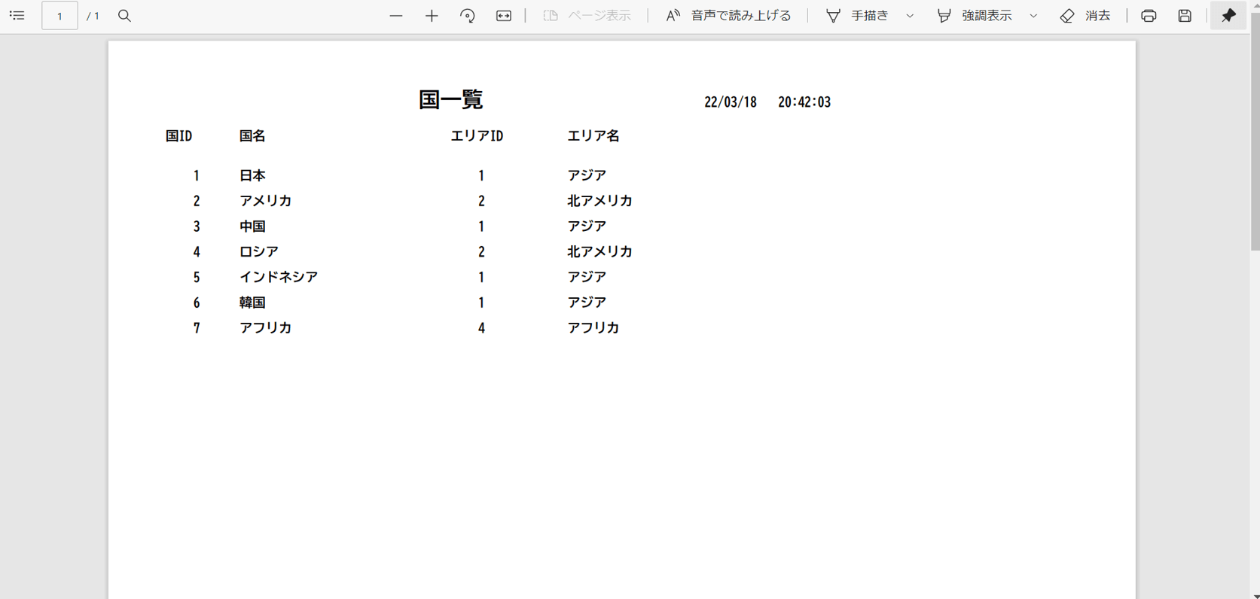
Task: Click アフリカ in the 国名 column
Action: pos(265,328)
